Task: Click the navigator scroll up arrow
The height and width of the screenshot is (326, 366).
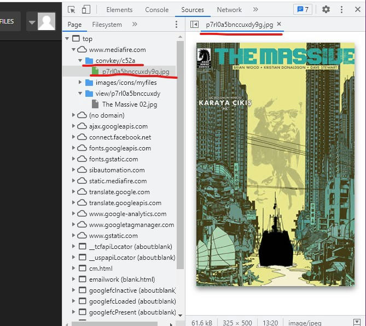Action: [180, 37]
